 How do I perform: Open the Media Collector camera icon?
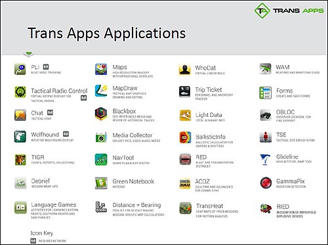point(101,137)
